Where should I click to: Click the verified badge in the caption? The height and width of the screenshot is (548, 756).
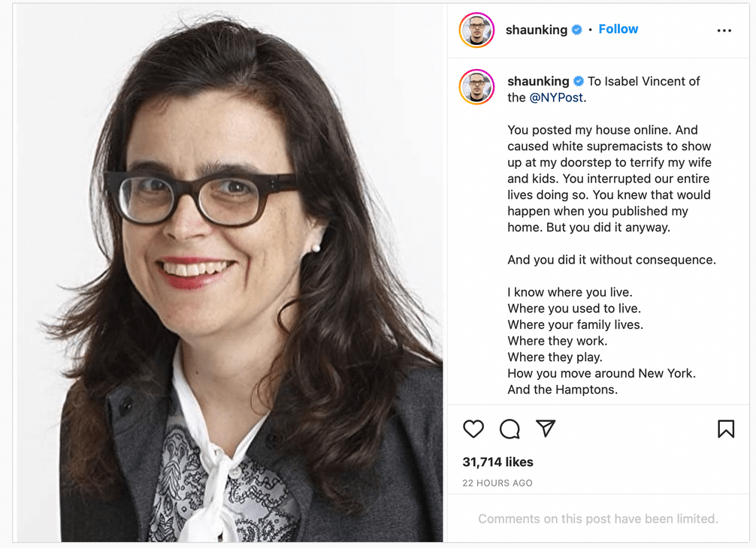click(579, 81)
